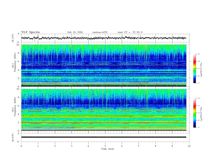Image resolution: width=213 pixels, height=164 pixels.
Task: Click the red 3.5 kHz band in ch.2
Action: coord(104,116)
